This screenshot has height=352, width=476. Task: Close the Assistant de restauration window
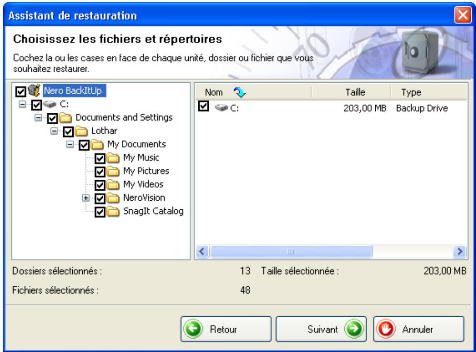pyautogui.click(x=463, y=15)
